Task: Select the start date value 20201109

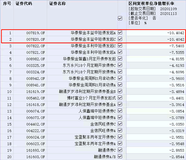Action: coord(169,9)
